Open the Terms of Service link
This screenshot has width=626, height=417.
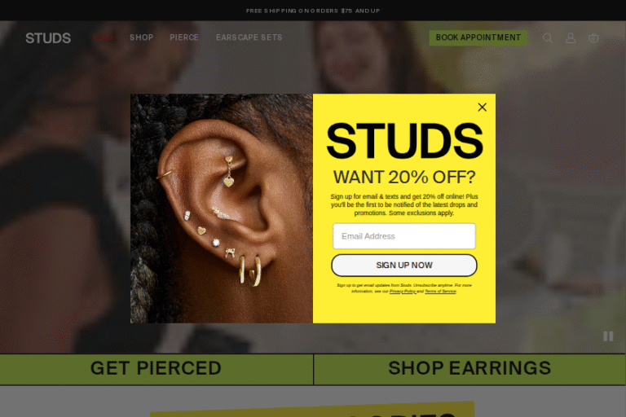(x=440, y=292)
